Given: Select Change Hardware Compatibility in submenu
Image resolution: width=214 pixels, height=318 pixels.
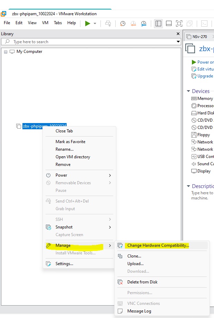Looking at the screenshot, I should coord(158,245).
